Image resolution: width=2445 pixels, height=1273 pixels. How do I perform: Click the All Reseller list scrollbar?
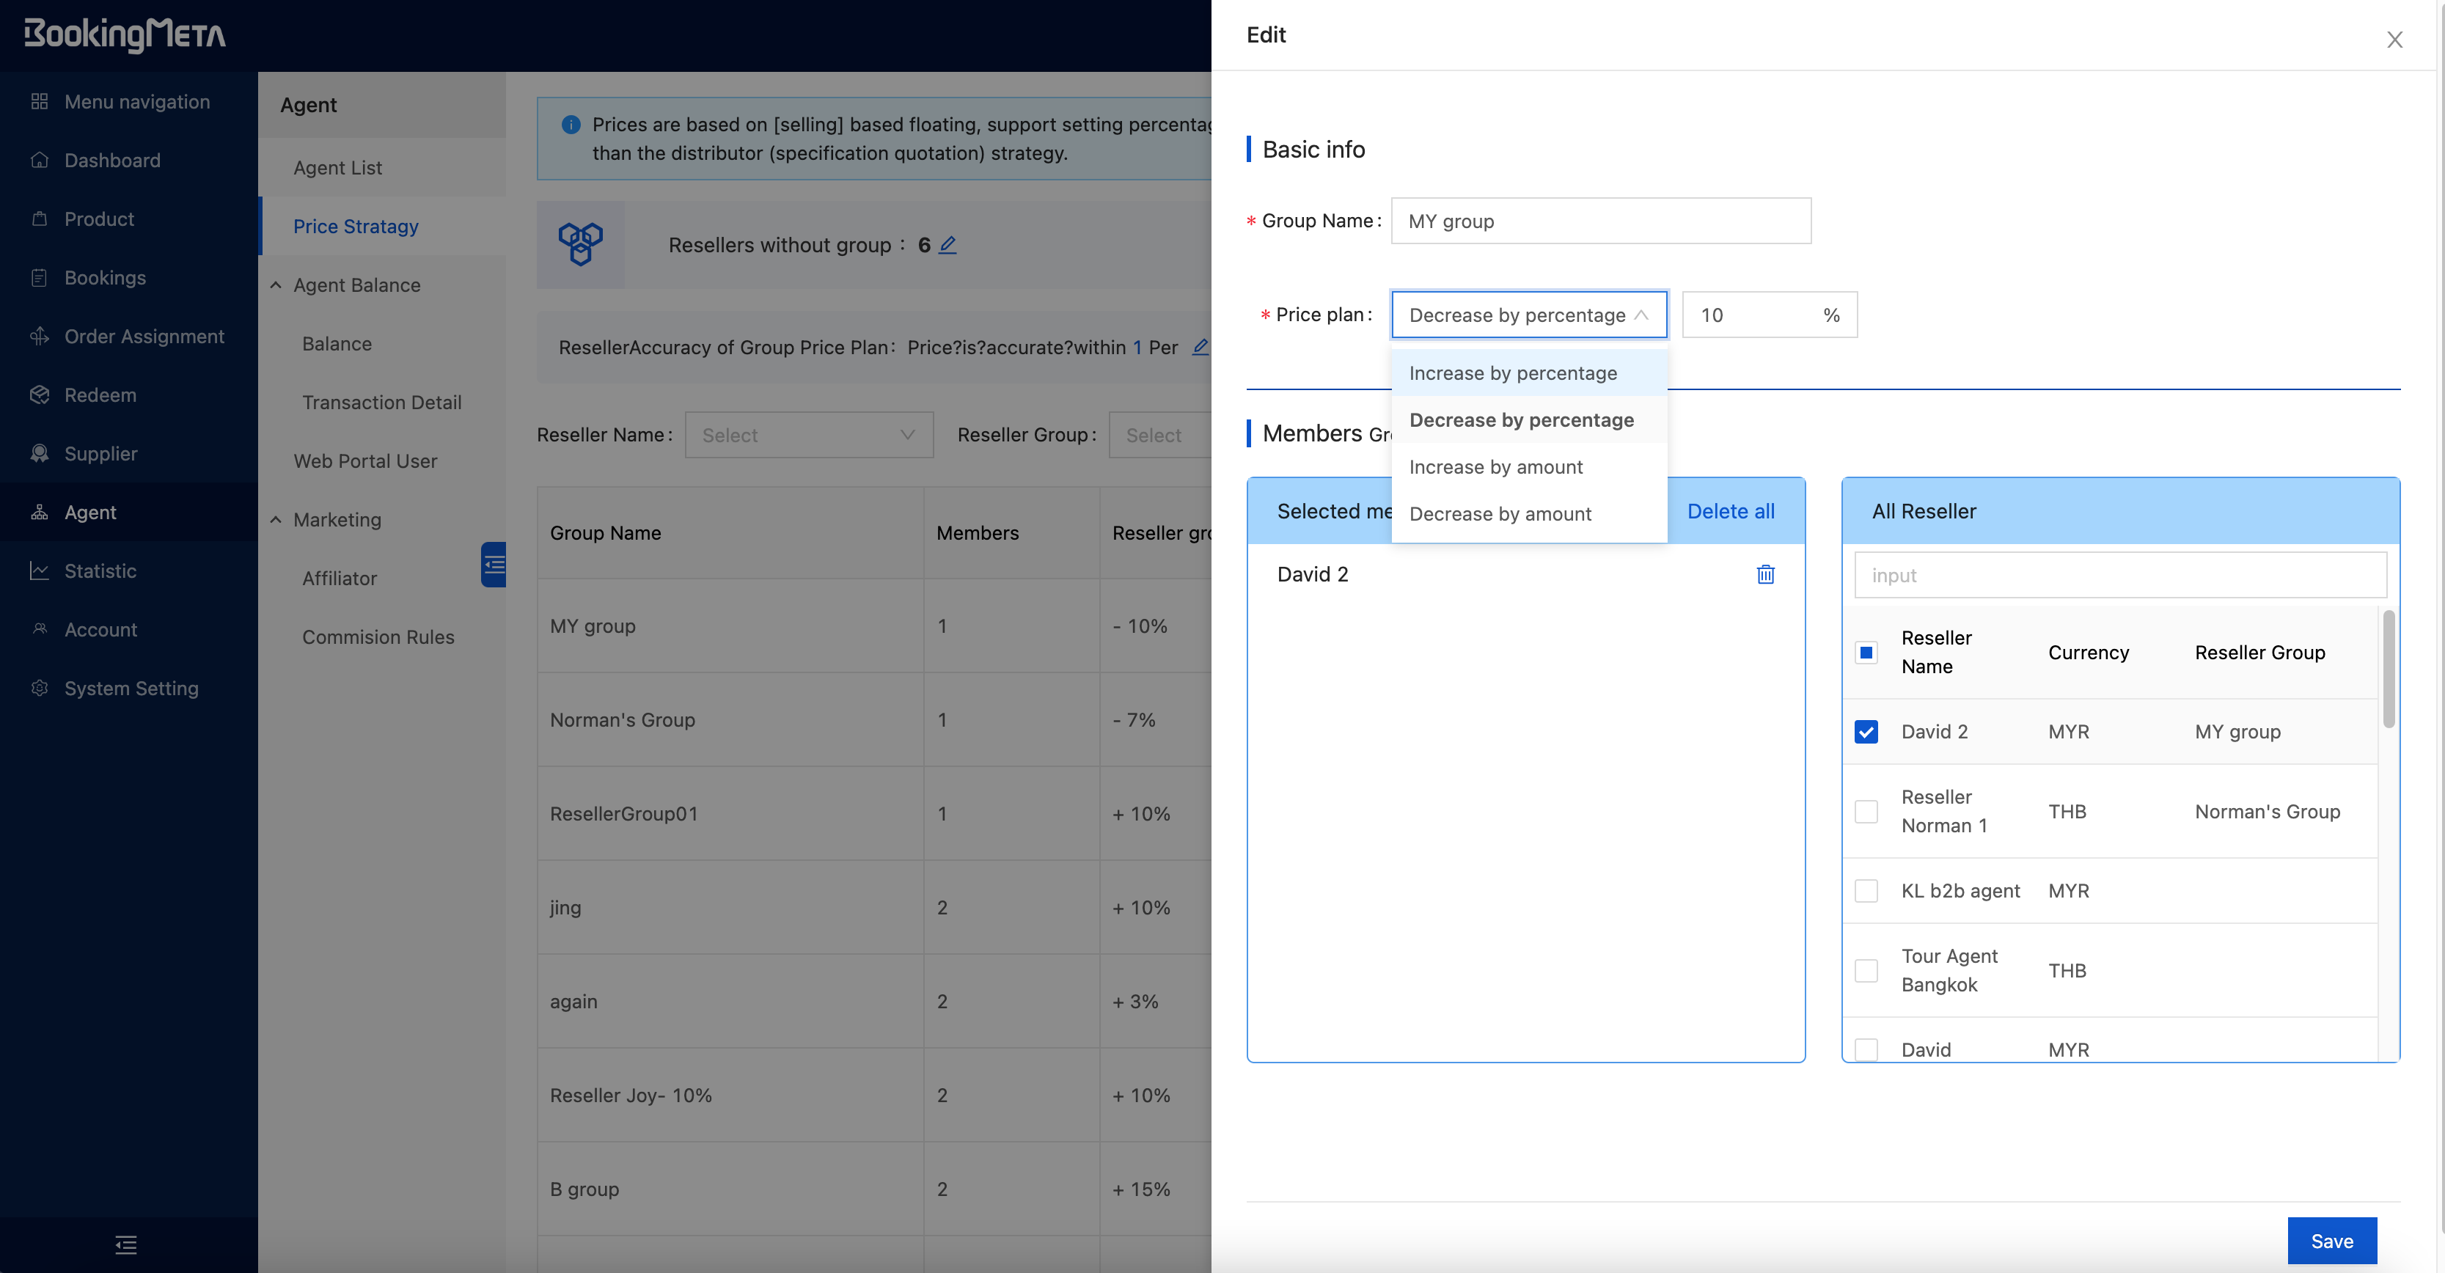coord(2388,669)
